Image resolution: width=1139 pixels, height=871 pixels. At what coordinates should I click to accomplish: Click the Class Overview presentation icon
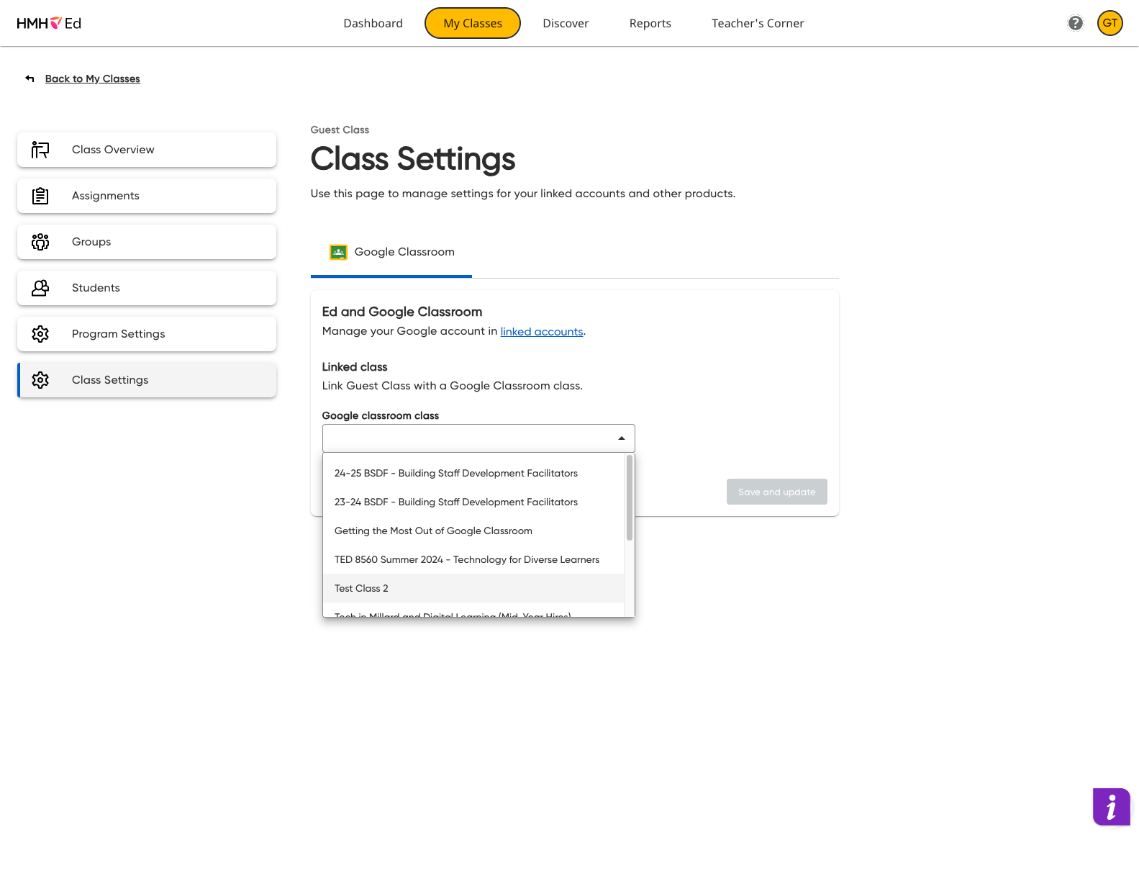pyautogui.click(x=40, y=150)
